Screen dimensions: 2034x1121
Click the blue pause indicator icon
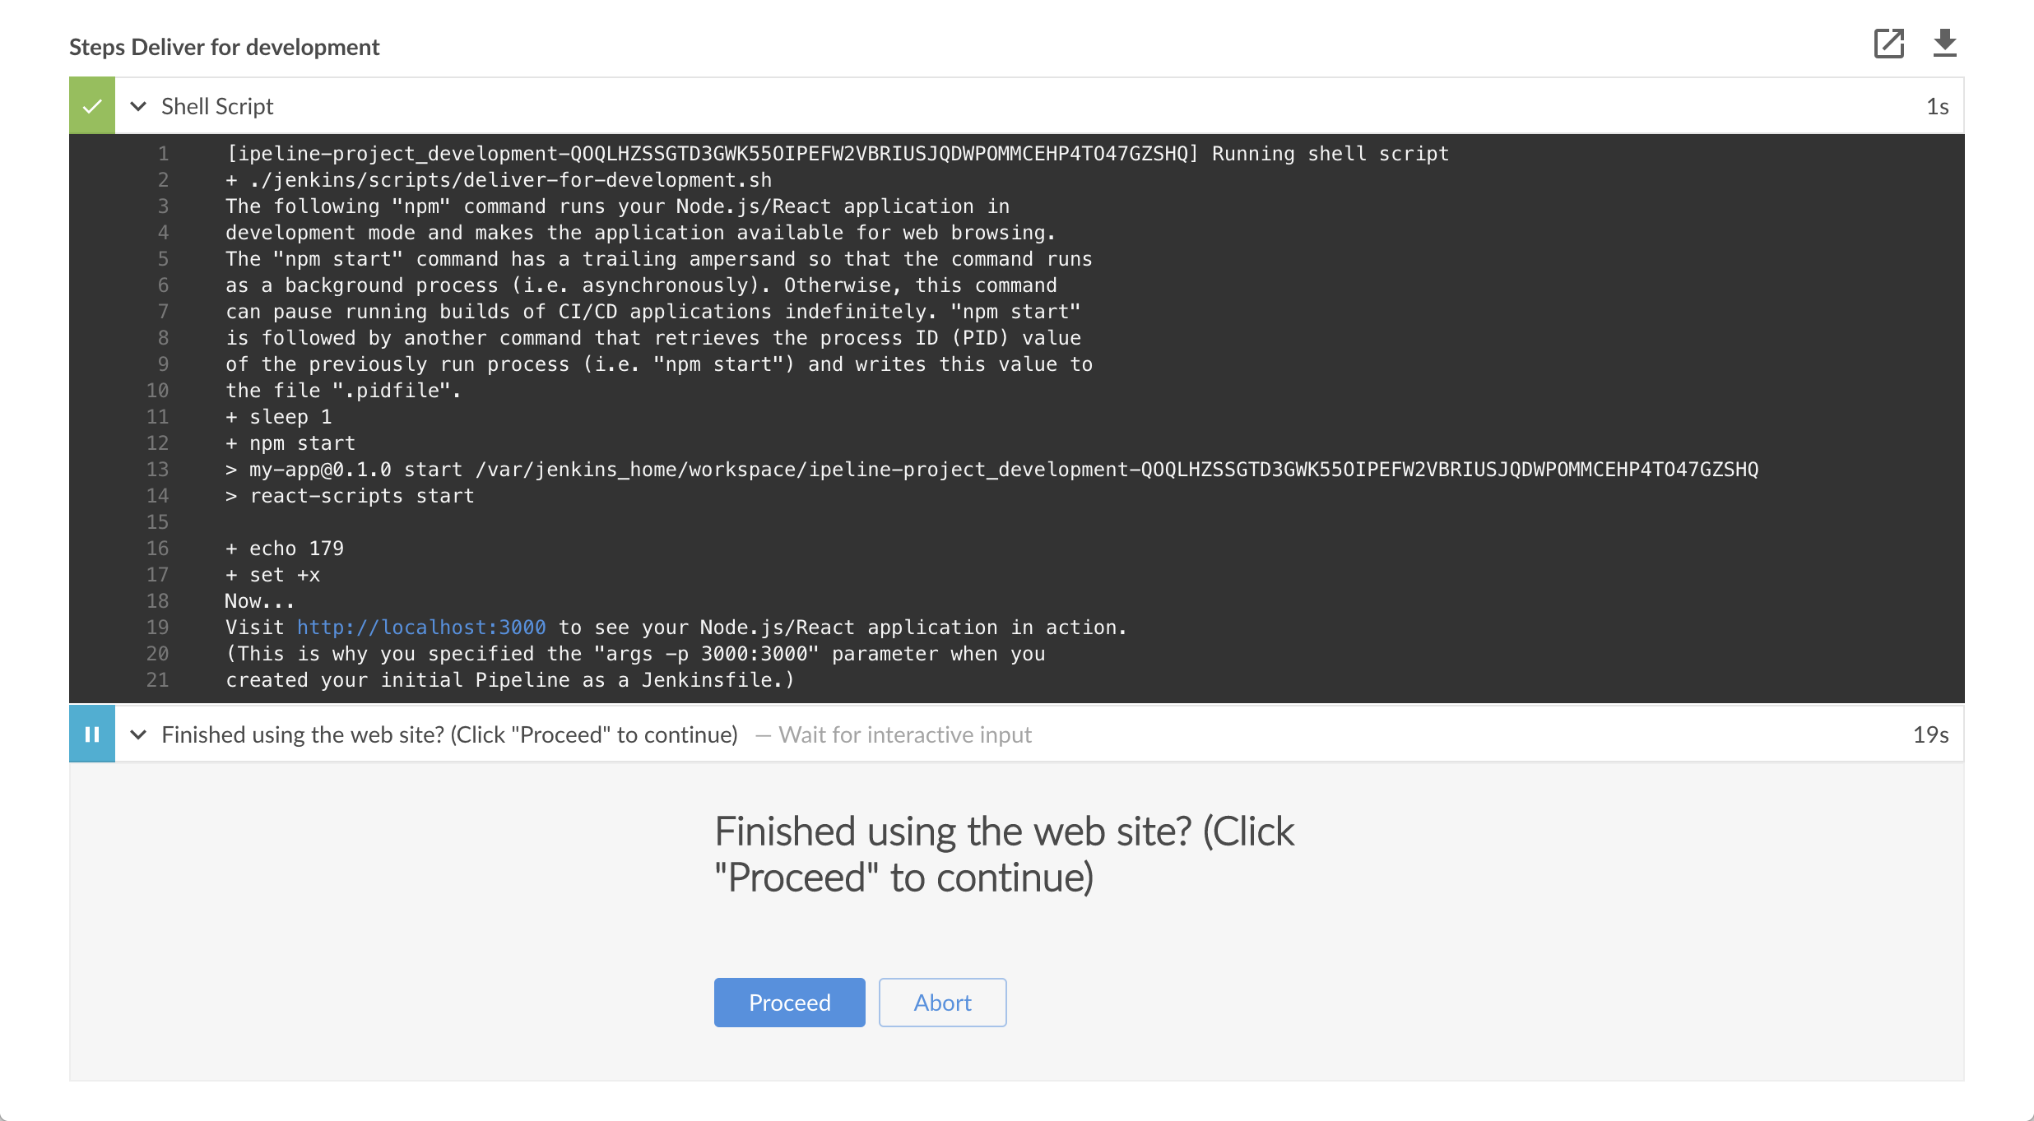click(91, 733)
